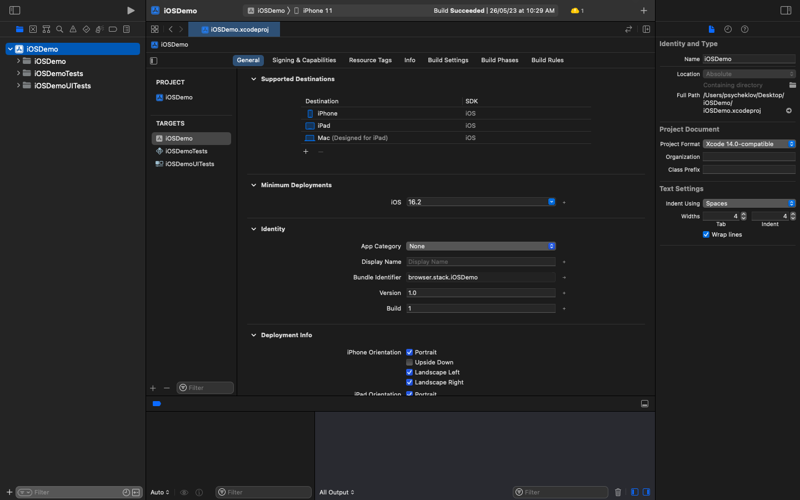Open the Find navigator magnifying glass
The width and height of the screenshot is (800, 500).
(x=59, y=29)
